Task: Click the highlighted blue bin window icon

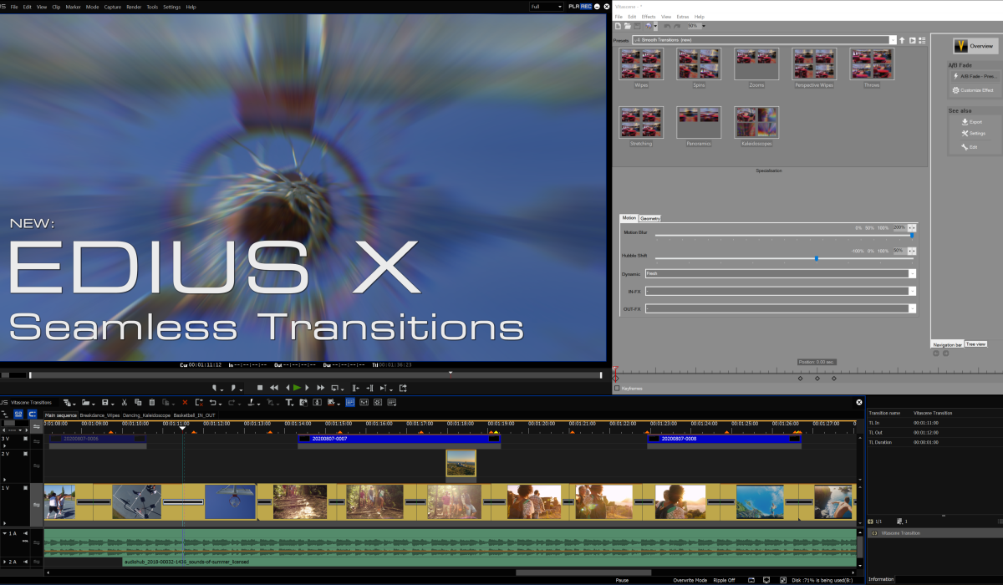Action: coord(350,403)
